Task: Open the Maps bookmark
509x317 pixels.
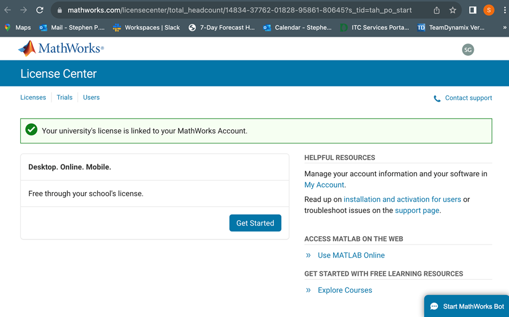Action: 18,28
